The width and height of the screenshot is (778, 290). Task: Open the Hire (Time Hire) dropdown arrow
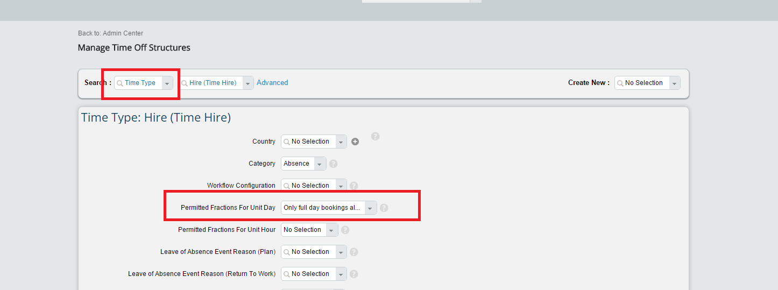click(248, 83)
